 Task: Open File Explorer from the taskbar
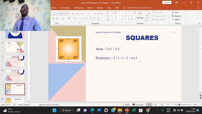pos(120,110)
